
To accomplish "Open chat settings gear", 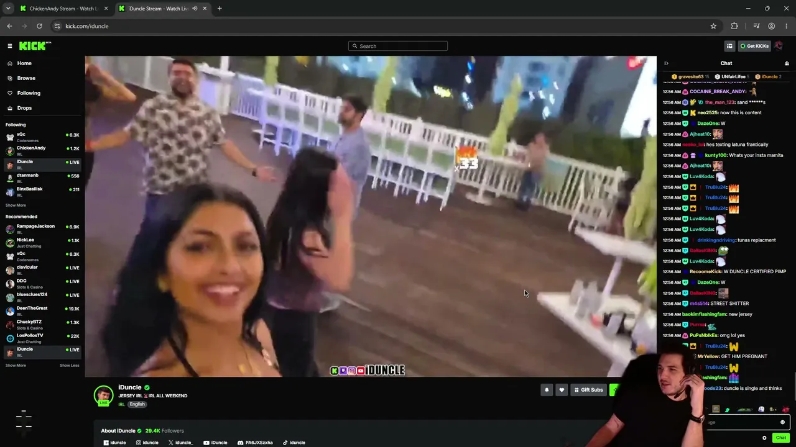I will click(764, 438).
